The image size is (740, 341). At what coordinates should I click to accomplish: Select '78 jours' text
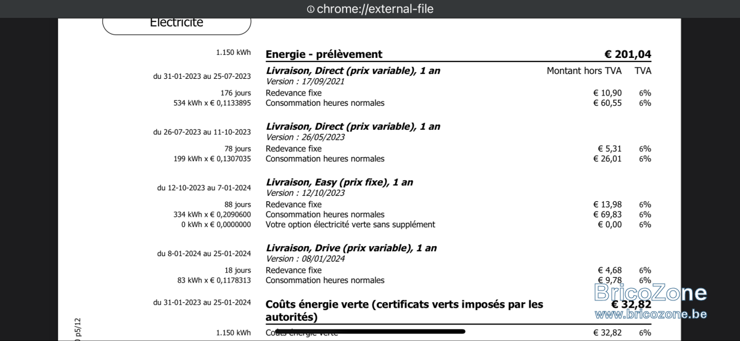[x=238, y=148]
